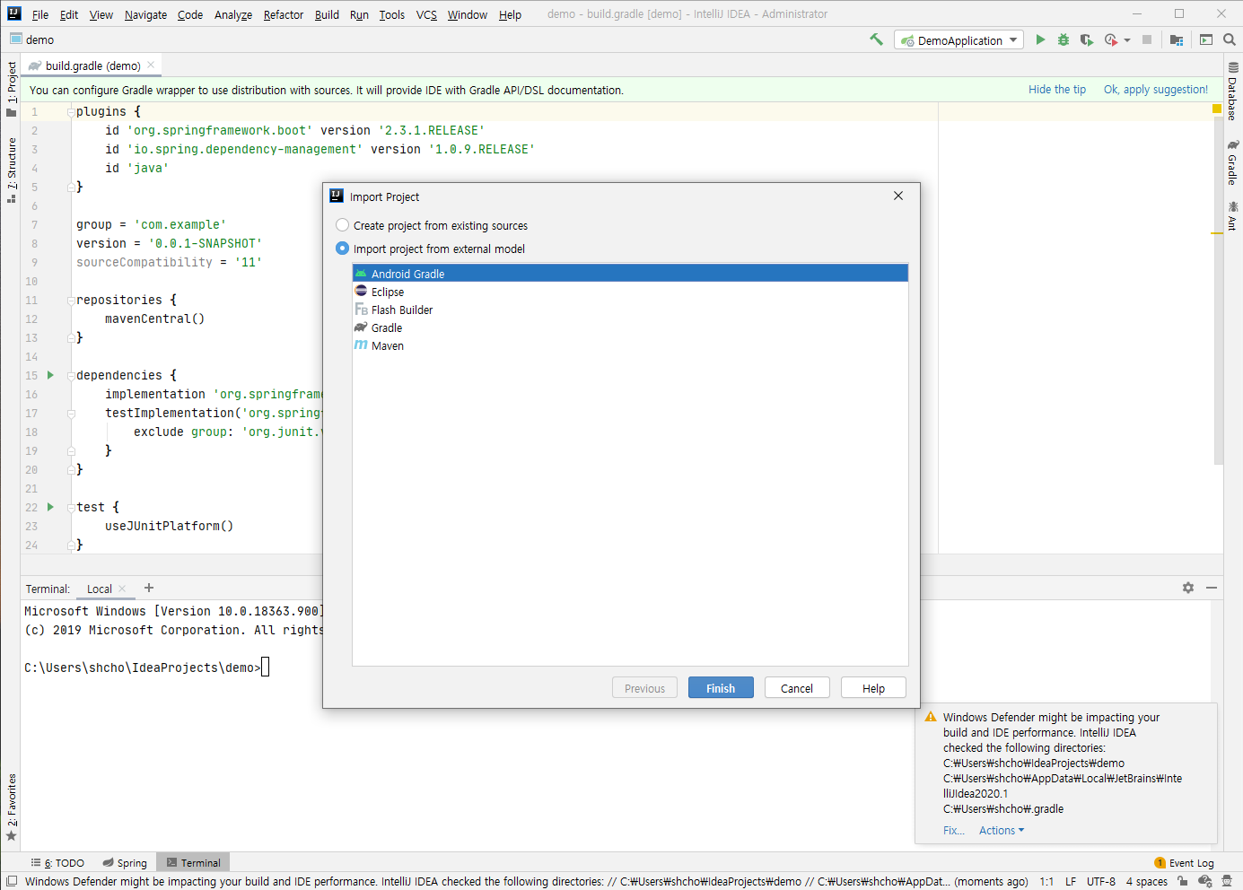Open the Event Log
1243x890 pixels.
click(1184, 863)
